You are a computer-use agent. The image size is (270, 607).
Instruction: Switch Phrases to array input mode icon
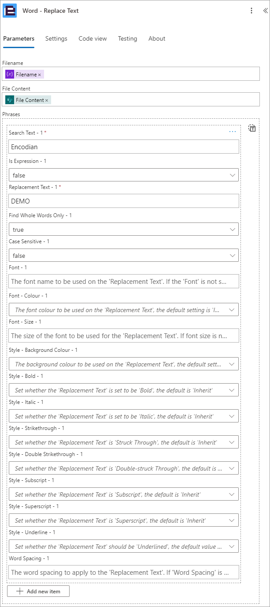(252, 128)
